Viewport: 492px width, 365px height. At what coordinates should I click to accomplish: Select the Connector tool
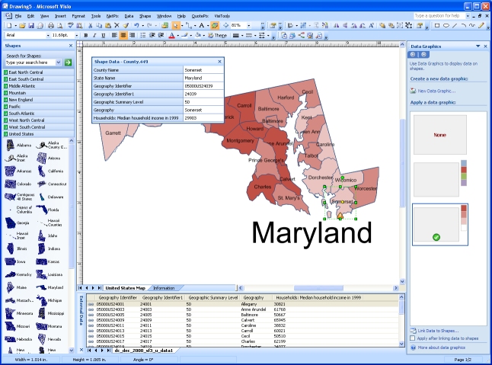point(189,26)
